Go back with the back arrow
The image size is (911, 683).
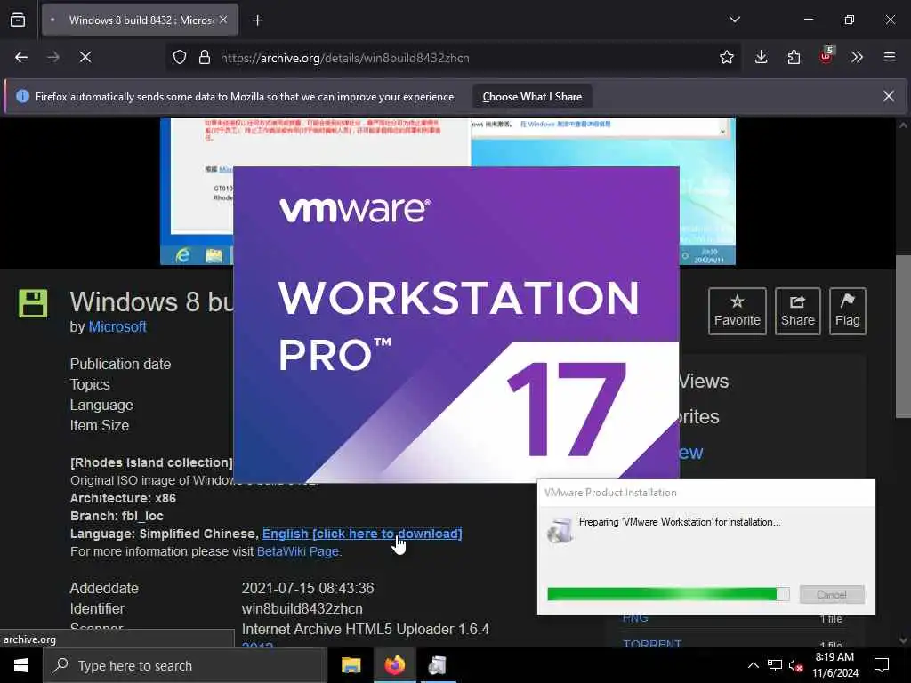(x=21, y=57)
